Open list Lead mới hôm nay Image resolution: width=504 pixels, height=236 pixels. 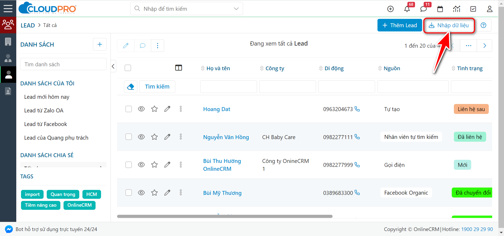coord(47,97)
